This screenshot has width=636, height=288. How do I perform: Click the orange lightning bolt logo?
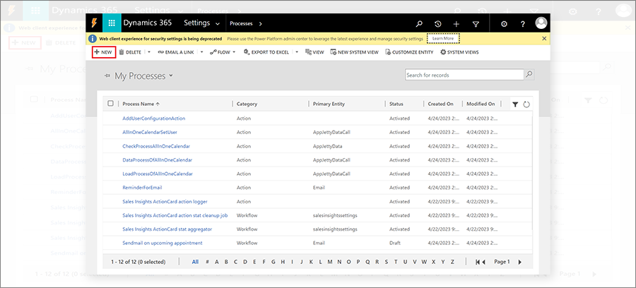click(94, 23)
